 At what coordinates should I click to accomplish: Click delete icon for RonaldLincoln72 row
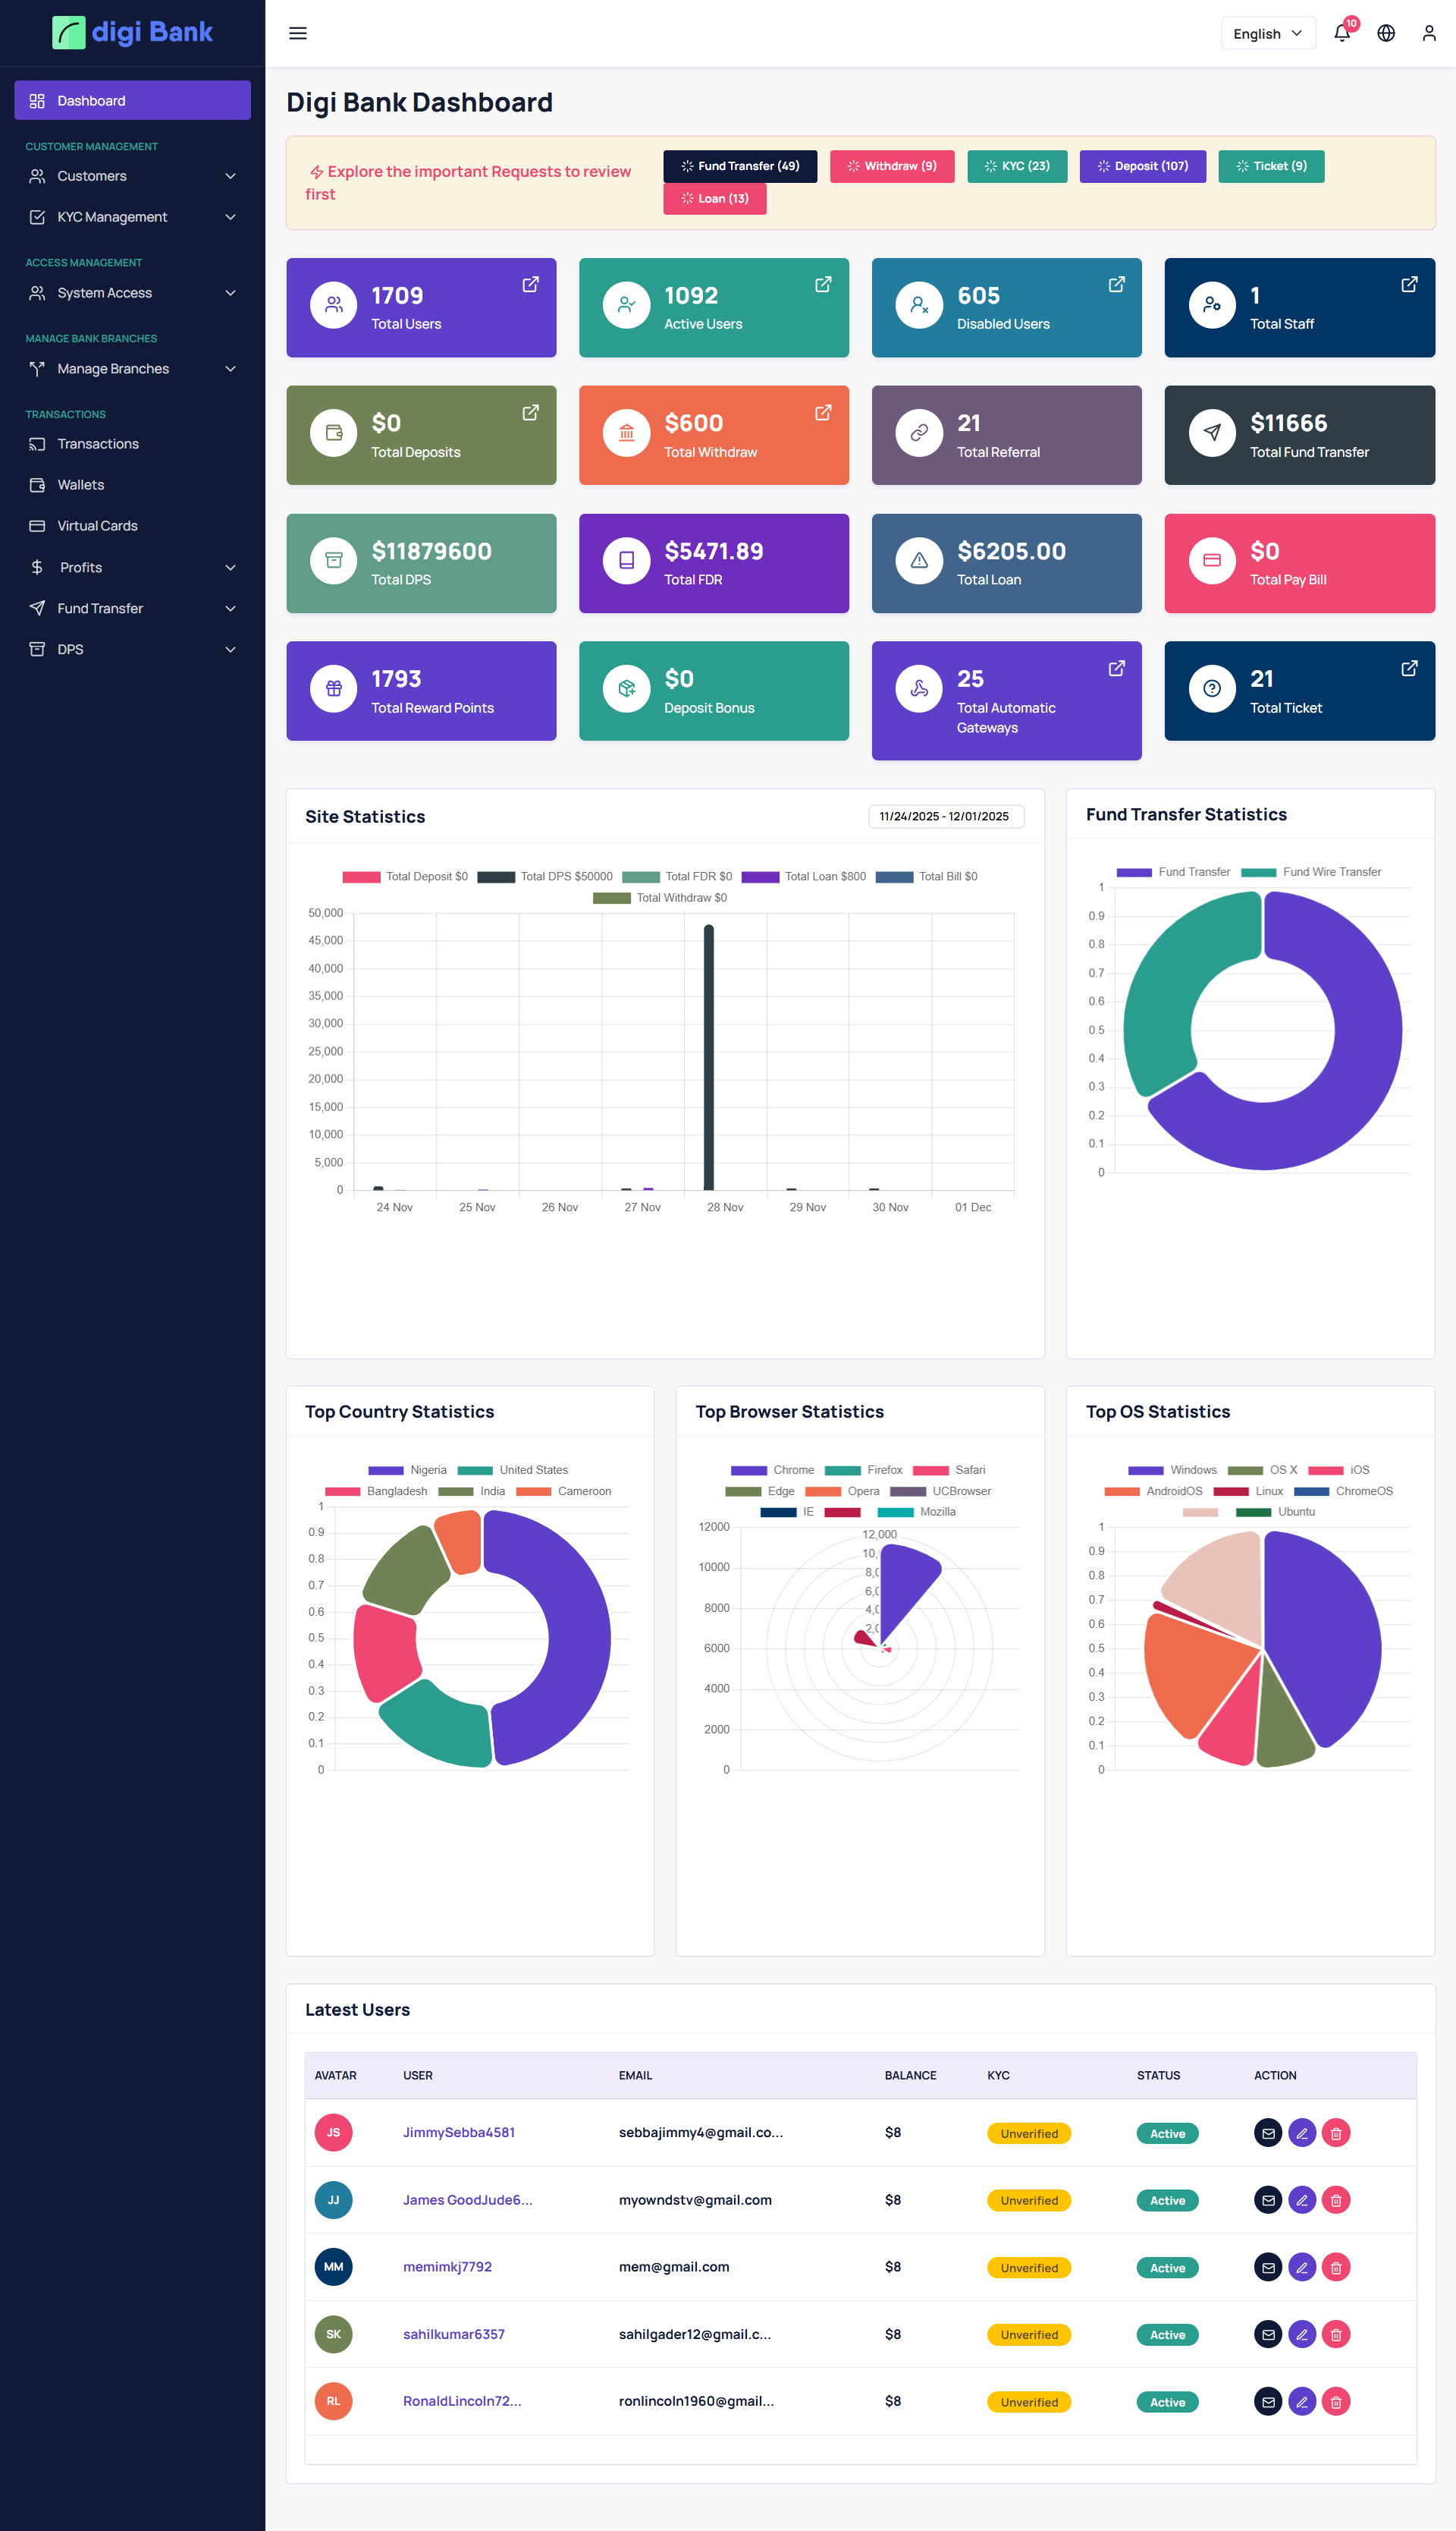pyautogui.click(x=1335, y=2401)
